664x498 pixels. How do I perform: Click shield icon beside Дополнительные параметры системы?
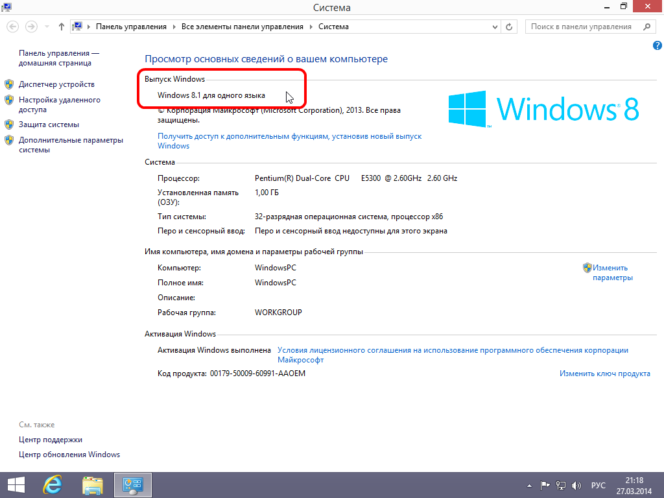tap(9, 140)
